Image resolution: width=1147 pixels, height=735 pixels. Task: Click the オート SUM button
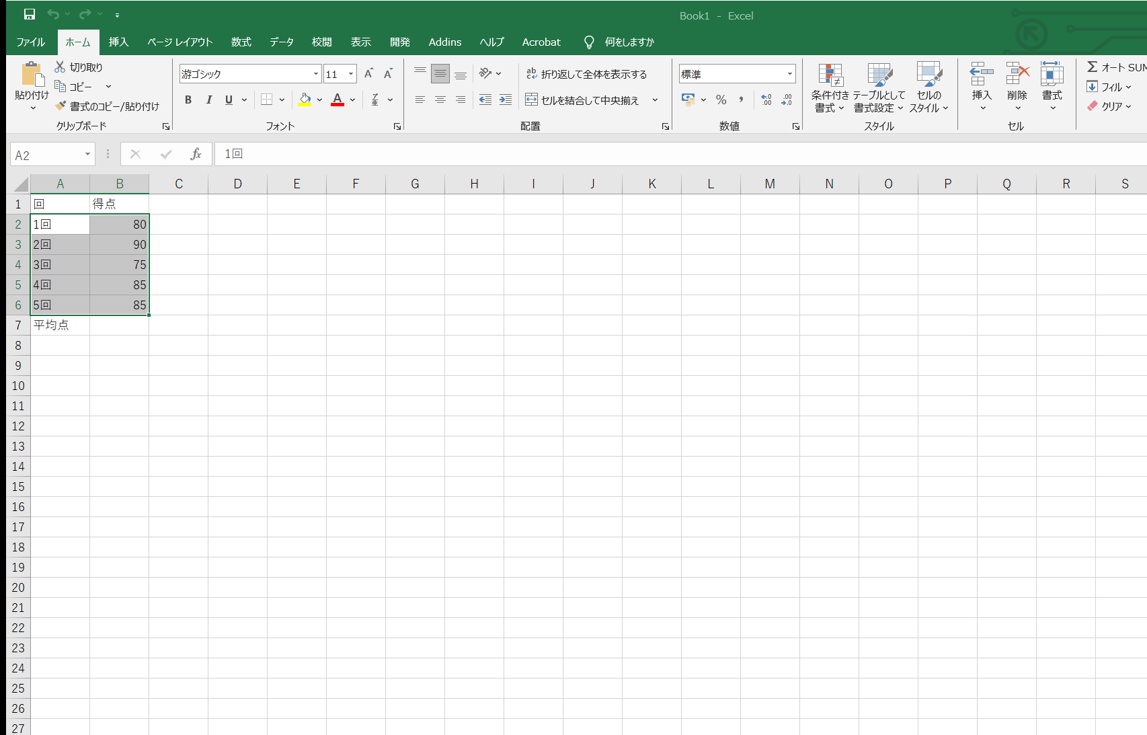1116,67
